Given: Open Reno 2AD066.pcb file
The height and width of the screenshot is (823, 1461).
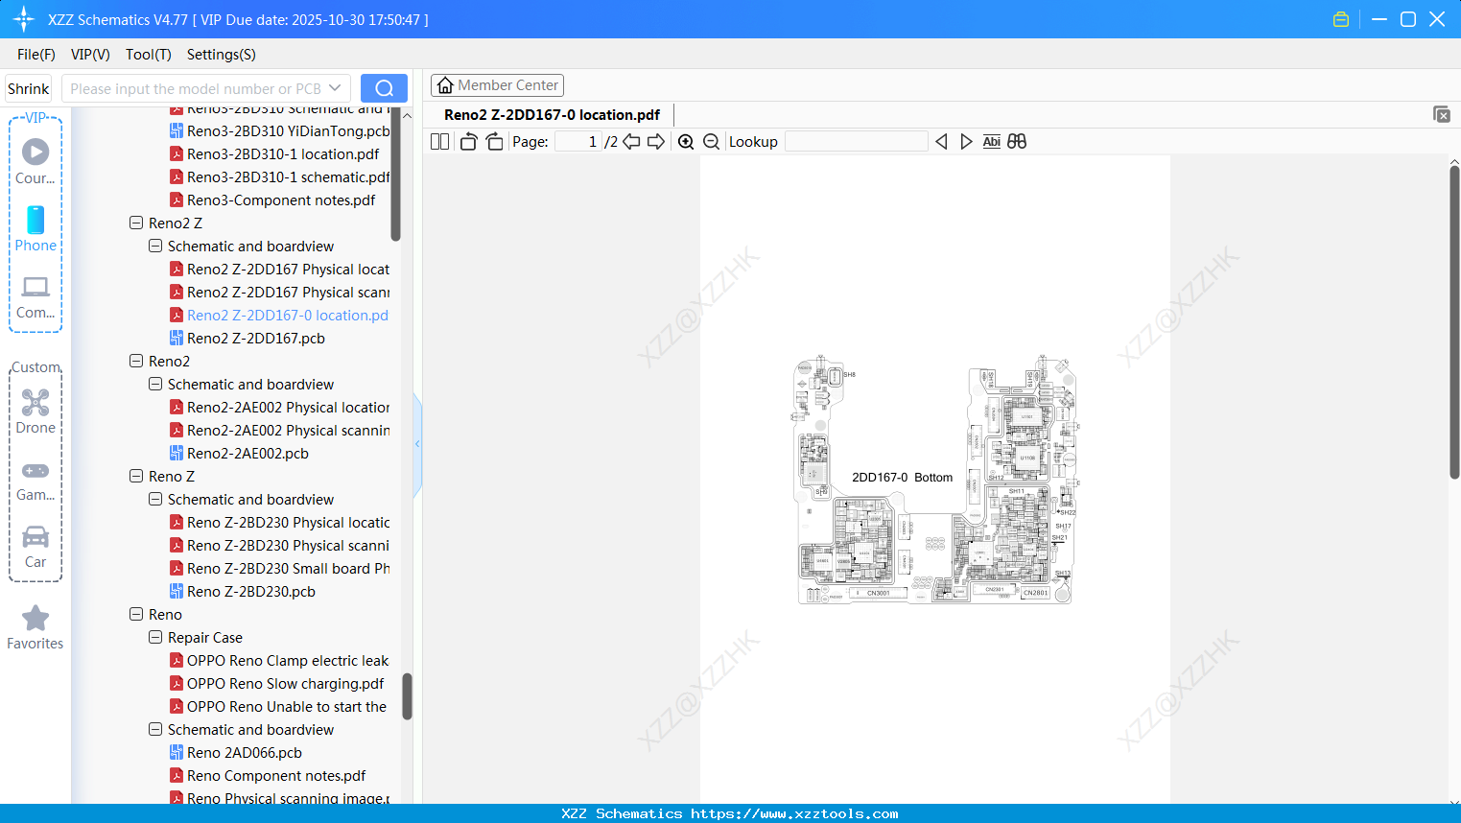Looking at the screenshot, I should click(x=244, y=752).
